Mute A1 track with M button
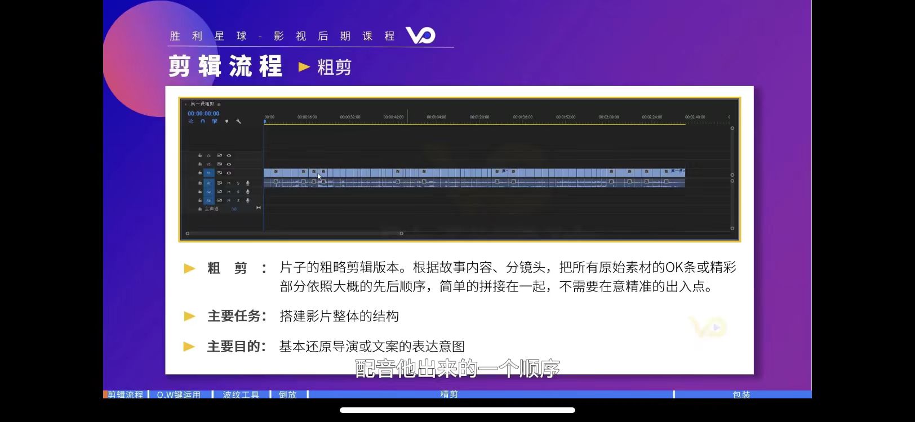The height and width of the screenshot is (422, 915). 229,183
